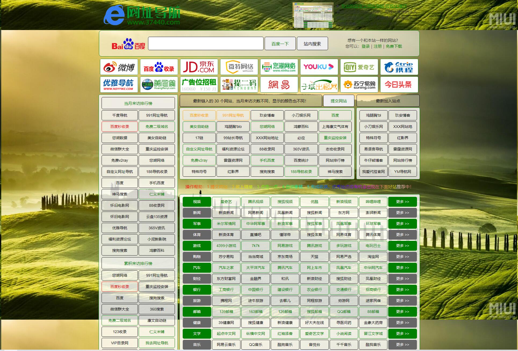
Task: Open the 工商银行 link
Action: coord(226,290)
